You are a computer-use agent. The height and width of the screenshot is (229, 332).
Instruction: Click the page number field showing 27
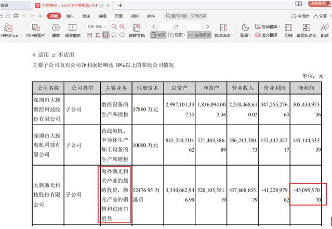pyautogui.click(x=180, y=26)
